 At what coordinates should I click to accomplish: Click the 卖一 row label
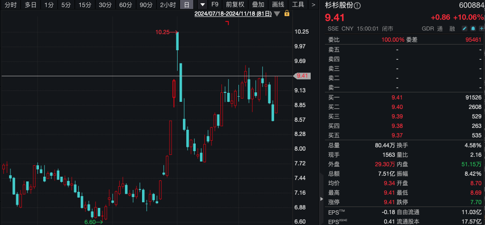point(334,88)
